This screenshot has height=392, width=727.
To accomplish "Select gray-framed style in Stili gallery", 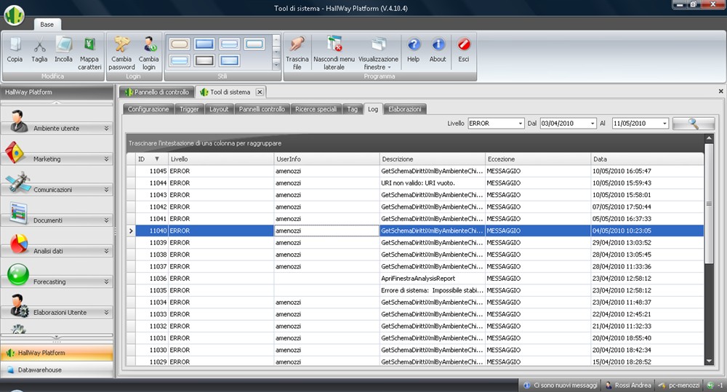I will [204, 60].
